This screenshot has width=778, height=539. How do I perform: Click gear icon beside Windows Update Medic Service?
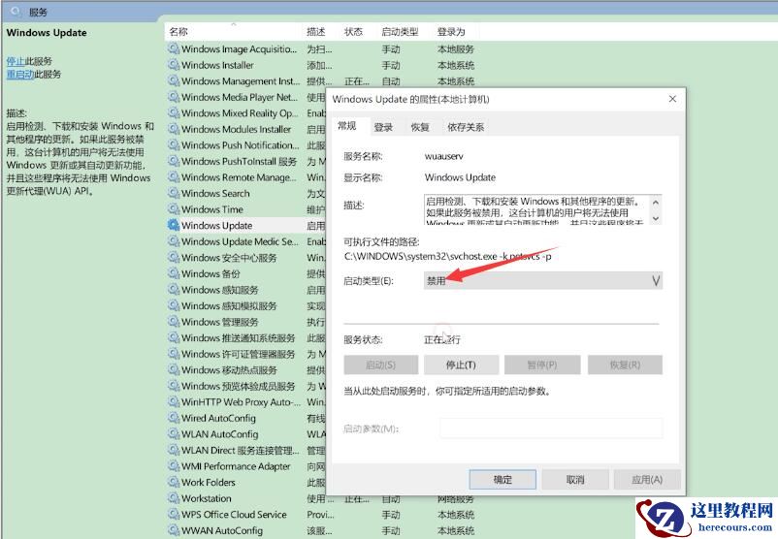pos(174,241)
